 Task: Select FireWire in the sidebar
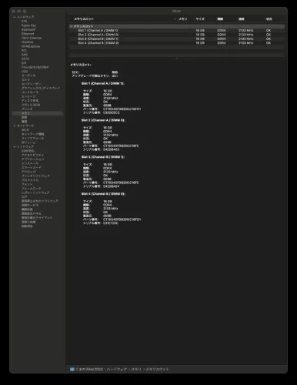pyautogui.click(x=28, y=42)
